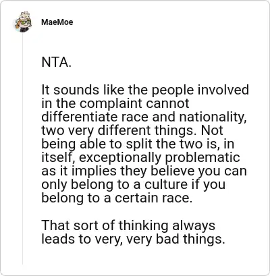Click the word 'people' in first paragraph
270x276 pixels.
pos(172,90)
